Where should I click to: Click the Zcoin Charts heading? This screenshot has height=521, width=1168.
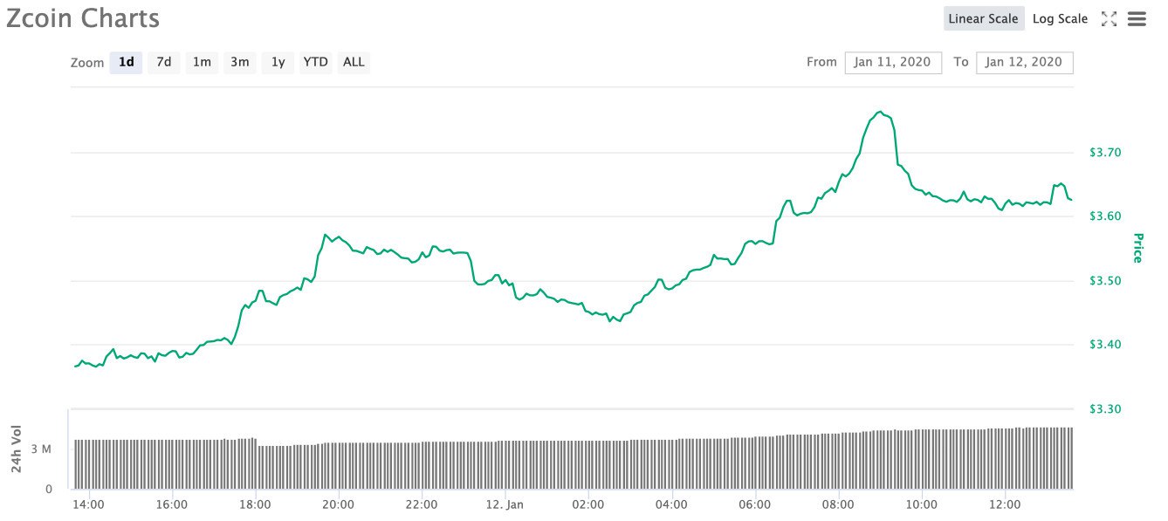[x=83, y=18]
